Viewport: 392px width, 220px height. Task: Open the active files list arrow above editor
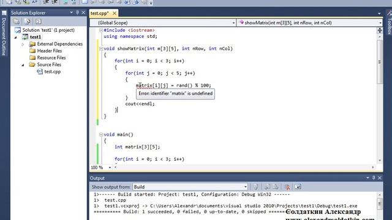click(379, 13)
